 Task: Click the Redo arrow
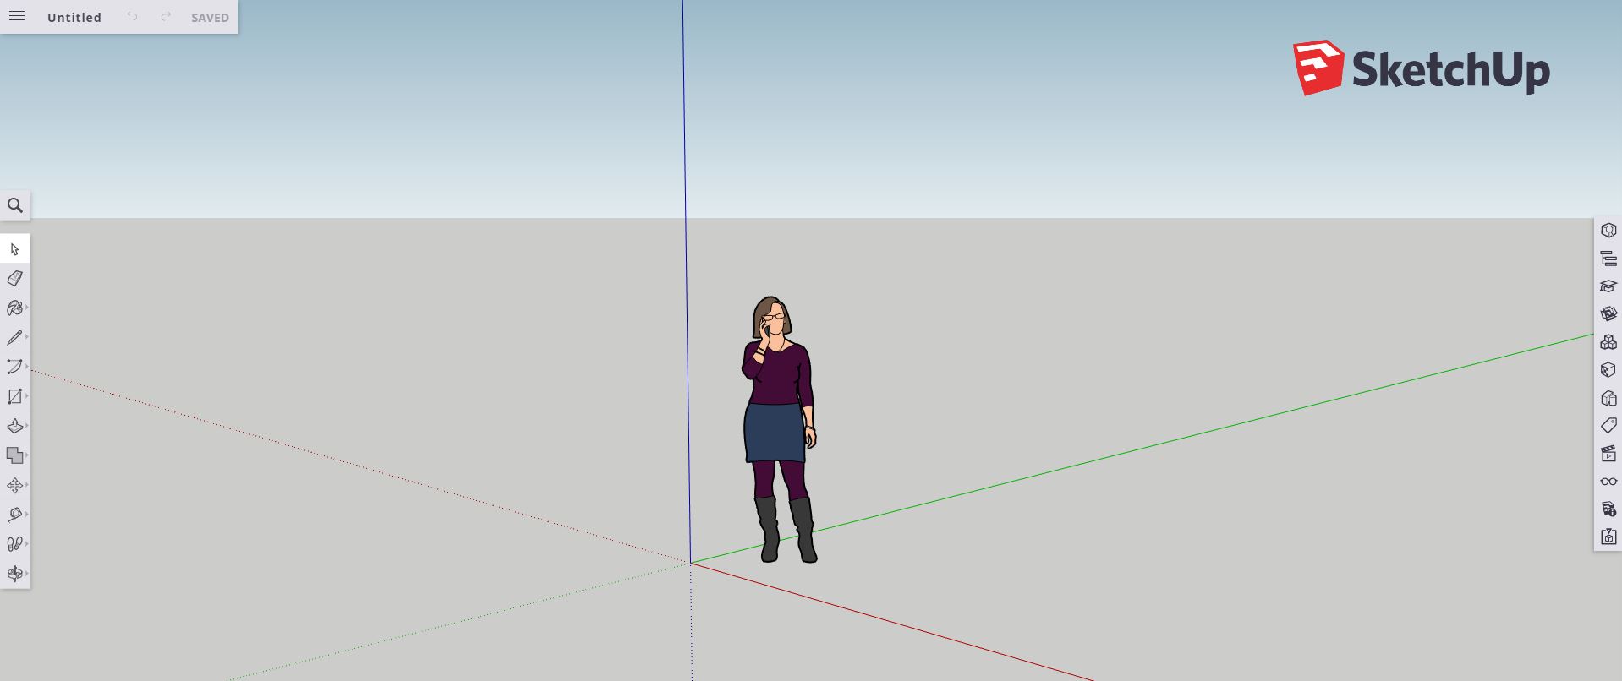(x=166, y=16)
